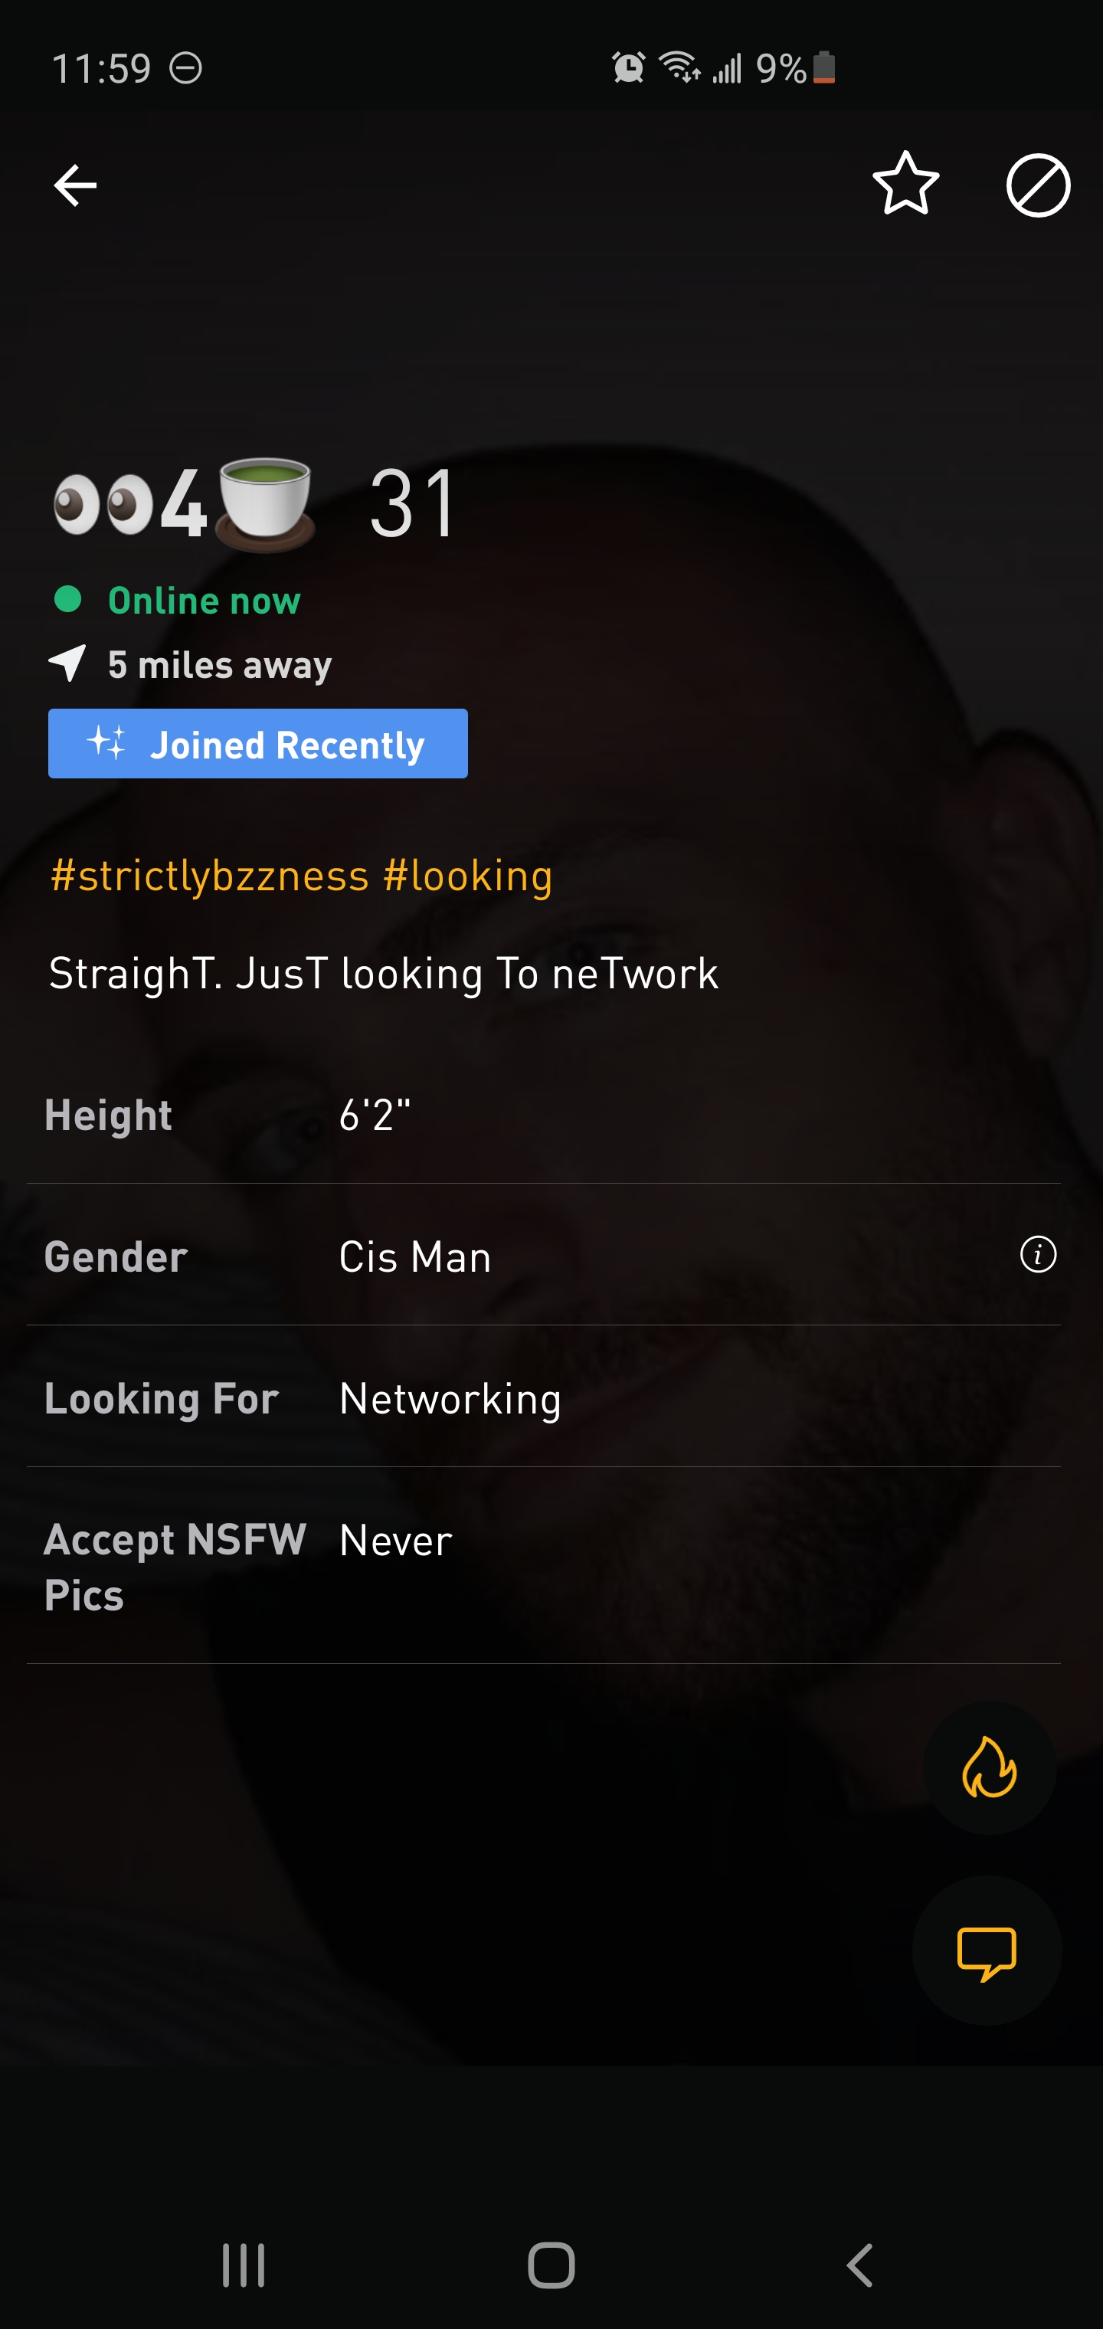Tap the home button in navigation bar
1103x2329 pixels.
pyautogui.click(x=551, y=2264)
